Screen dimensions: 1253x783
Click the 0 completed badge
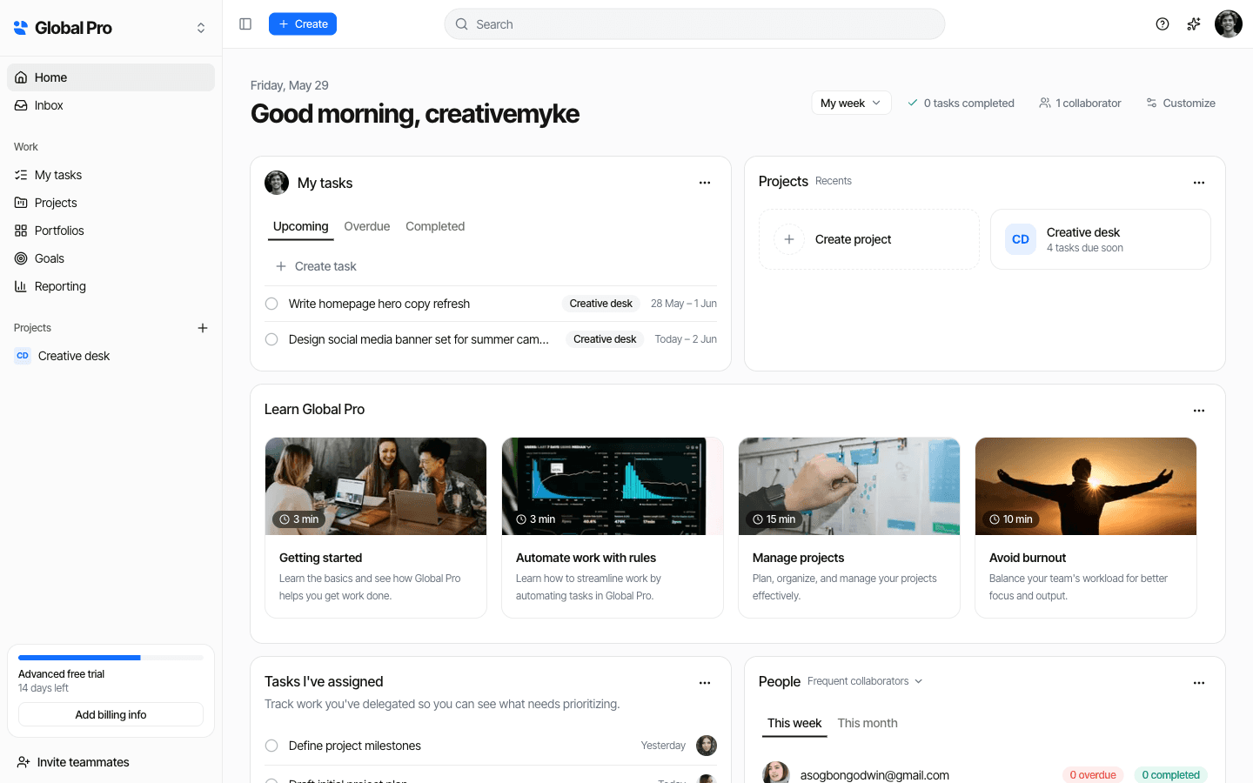point(1171,775)
